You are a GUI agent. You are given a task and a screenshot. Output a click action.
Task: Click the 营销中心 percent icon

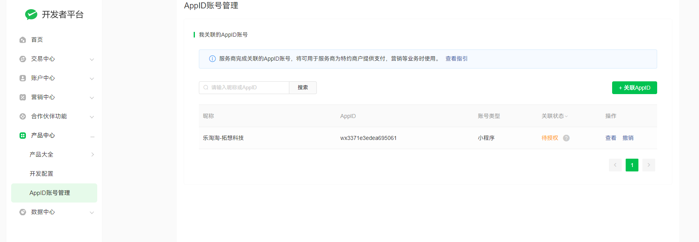(x=23, y=97)
